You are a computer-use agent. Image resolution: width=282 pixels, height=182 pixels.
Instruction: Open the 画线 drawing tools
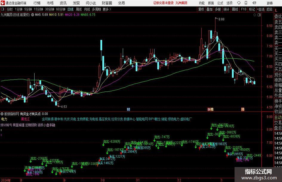235,9
